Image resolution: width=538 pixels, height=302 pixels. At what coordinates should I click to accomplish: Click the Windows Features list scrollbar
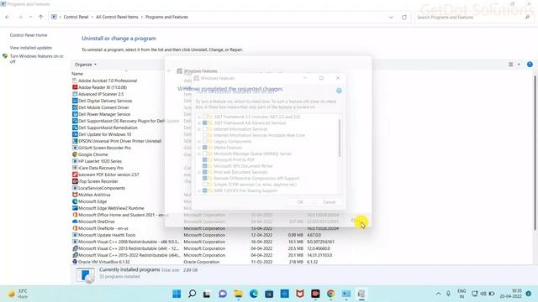coord(340,138)
